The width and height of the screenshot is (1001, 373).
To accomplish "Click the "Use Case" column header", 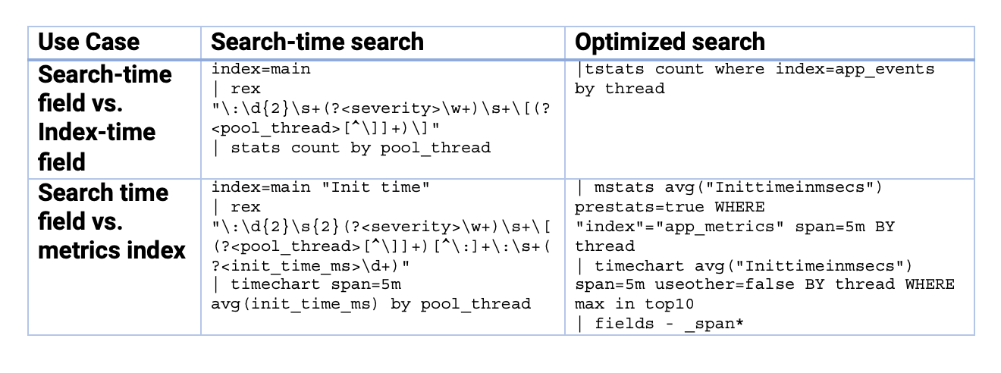I will click(89, 42).
